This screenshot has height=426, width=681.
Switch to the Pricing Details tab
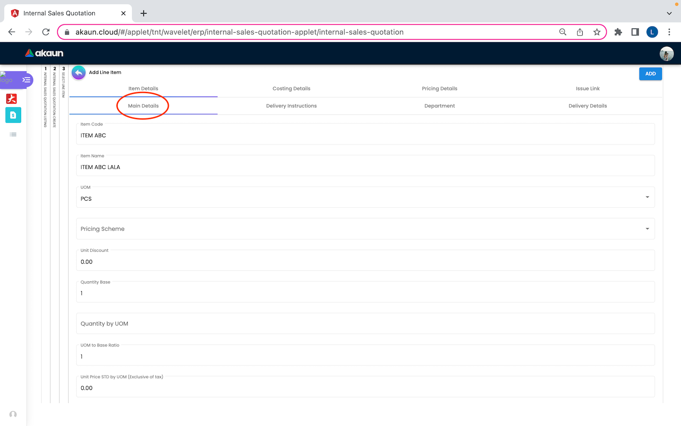pos(440,89)
